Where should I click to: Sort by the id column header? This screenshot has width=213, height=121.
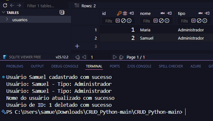(x=104, y=13)
